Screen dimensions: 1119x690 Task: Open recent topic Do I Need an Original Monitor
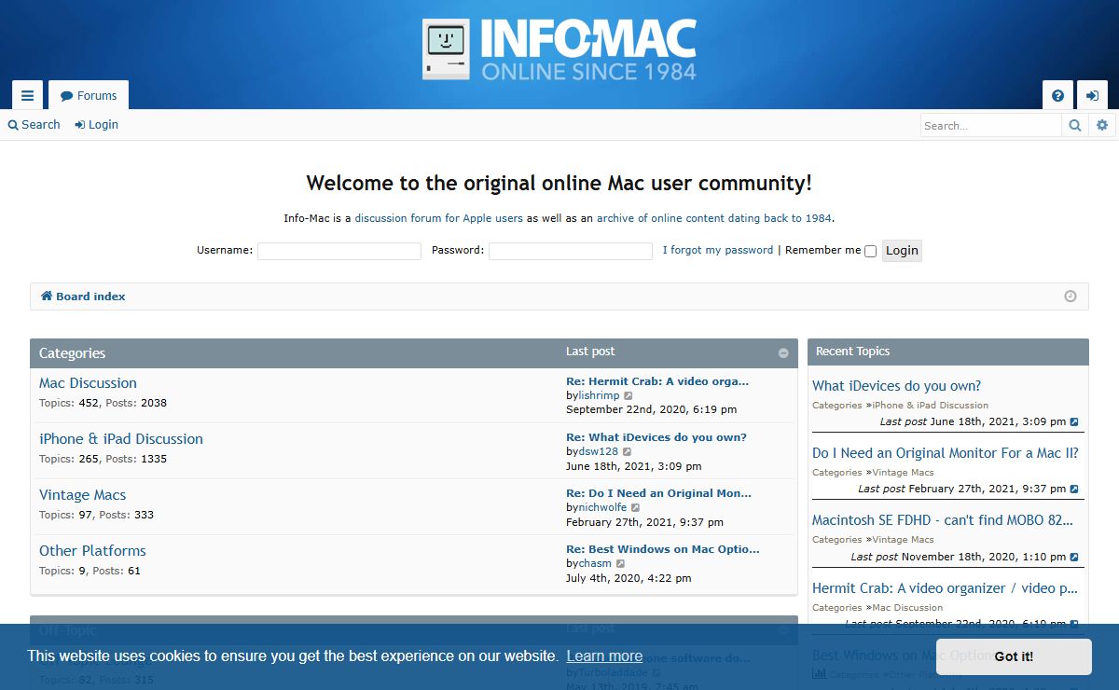click(946, 453)
